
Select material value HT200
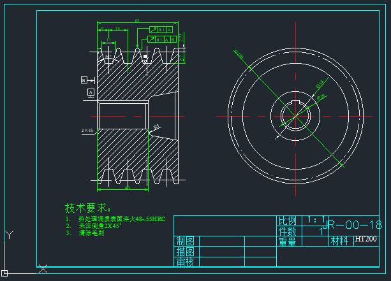coord(365,239)
